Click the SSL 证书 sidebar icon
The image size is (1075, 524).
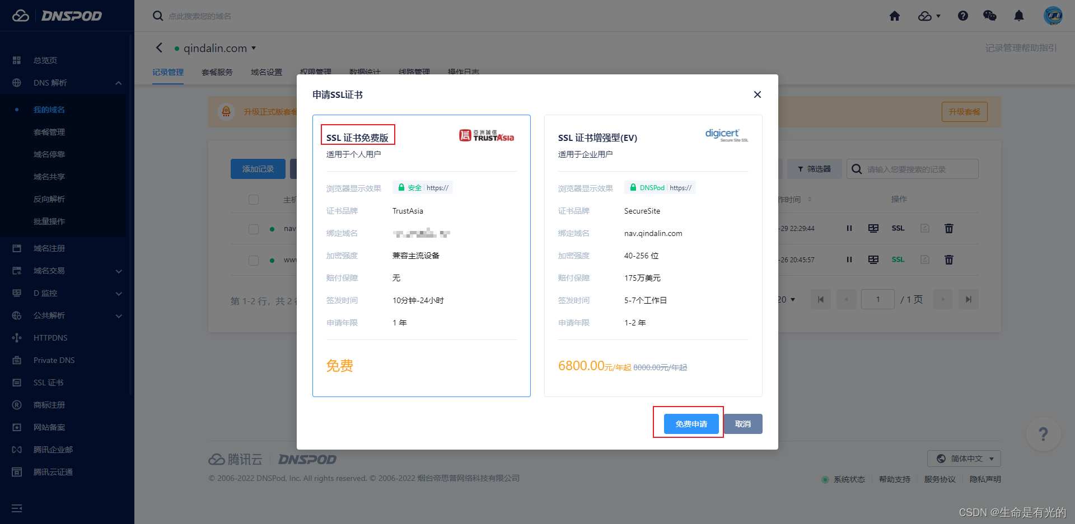pyautogui.click(x=17, y=383)
